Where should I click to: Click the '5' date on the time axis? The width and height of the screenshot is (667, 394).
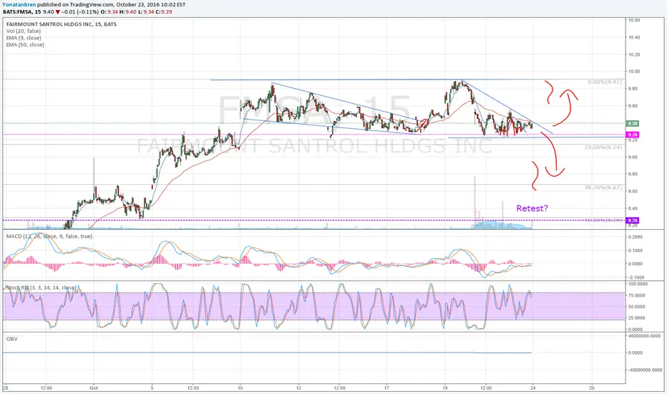point(152,388)
